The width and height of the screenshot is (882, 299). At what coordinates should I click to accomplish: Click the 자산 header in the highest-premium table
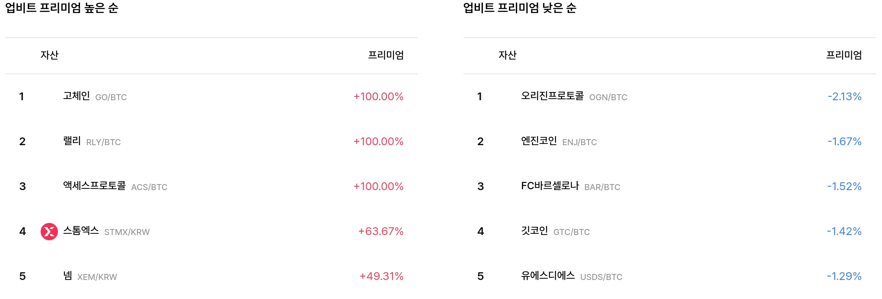pyautogui.click(x=49, y=55)
